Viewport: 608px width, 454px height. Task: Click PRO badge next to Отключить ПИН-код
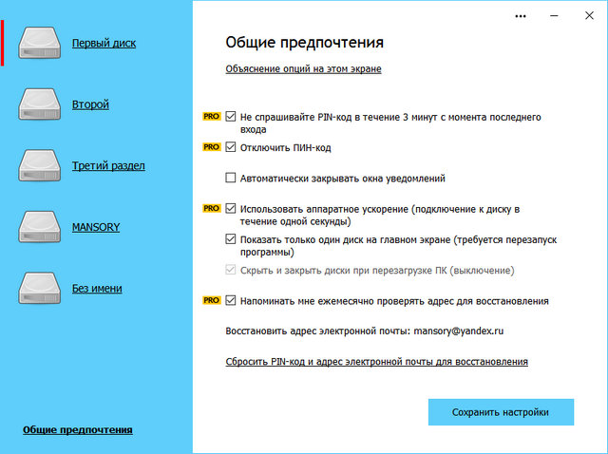click(x=211, y=148)
